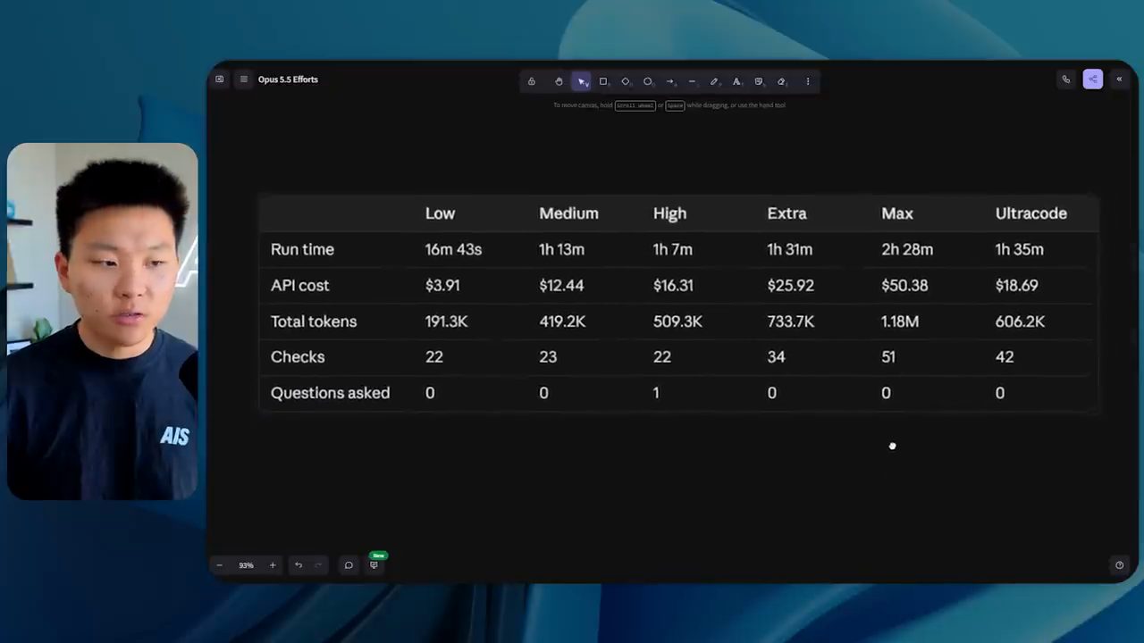Click the 1h 7m run time cell
1144x643 pixels.
point(672,249)
